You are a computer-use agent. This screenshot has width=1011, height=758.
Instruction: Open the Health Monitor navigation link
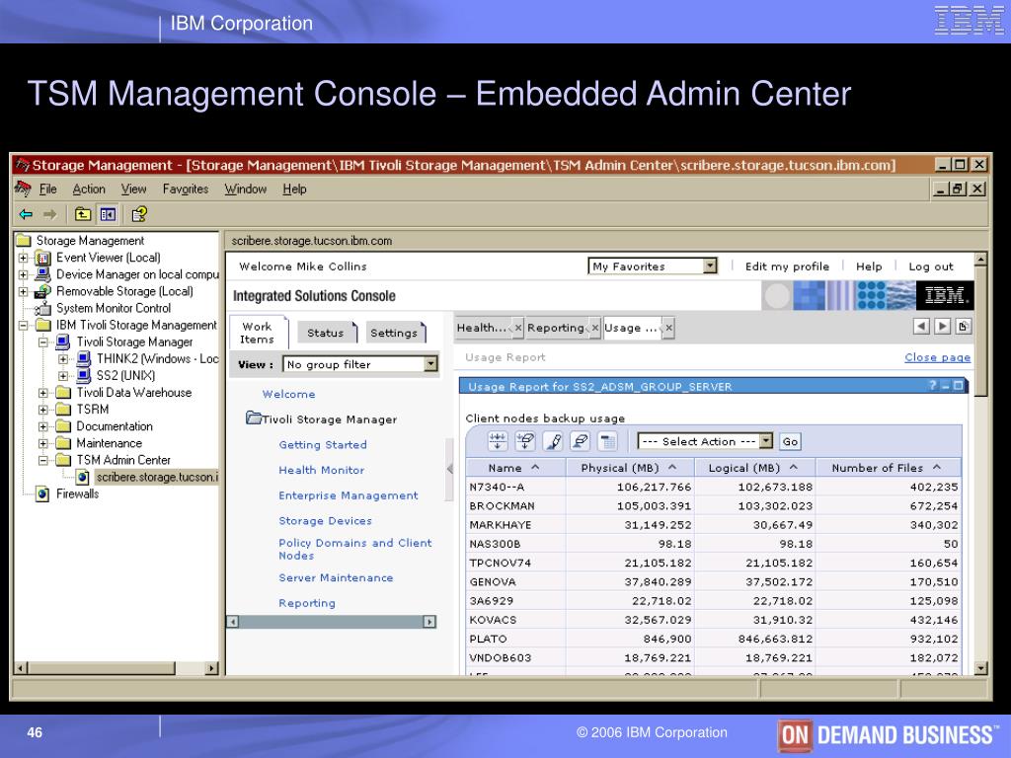pos(321,470)
